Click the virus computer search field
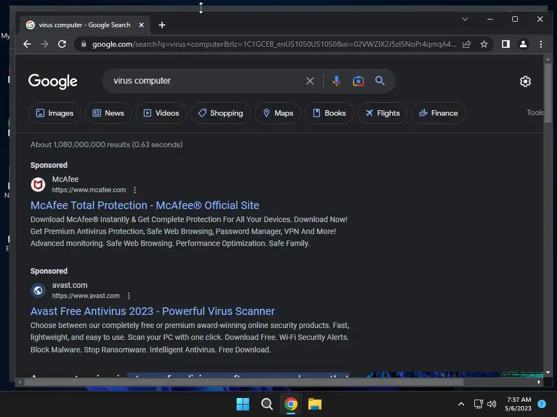The width and height of the screenshot is (557, 417). click(x=206, y=81)
